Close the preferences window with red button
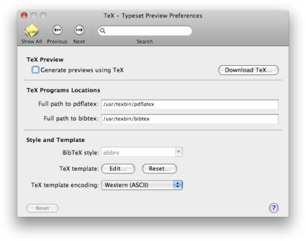306x241 pixels. (24, 16)
